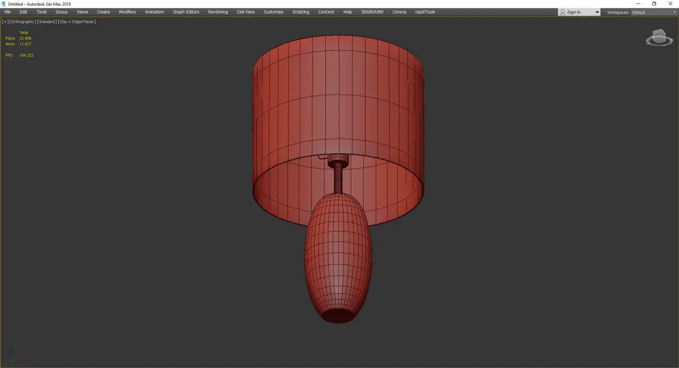Open the Modifiers menu

pyautogui.click(x=127, y=12)
